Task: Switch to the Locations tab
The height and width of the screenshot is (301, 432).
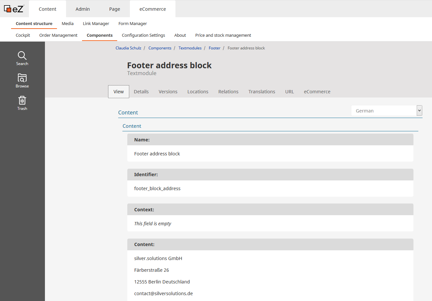Action: click(198, 92)
